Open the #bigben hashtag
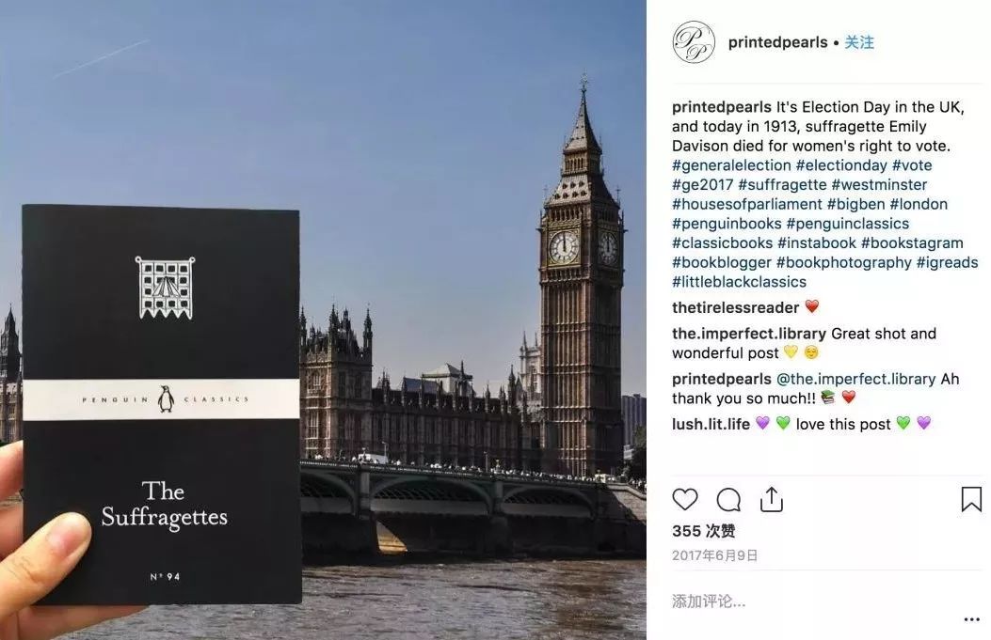This screenshot has width=991, height=640. click(x=855, y=205)
